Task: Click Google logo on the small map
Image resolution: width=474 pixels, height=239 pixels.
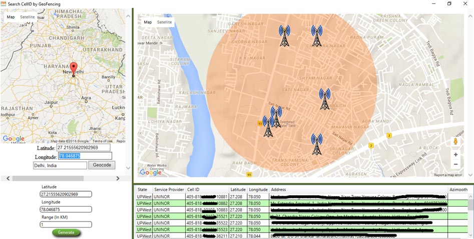Action: click(14, 139)
